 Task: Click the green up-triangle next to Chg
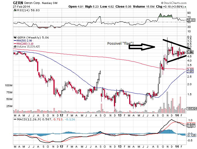pos(185,7)
